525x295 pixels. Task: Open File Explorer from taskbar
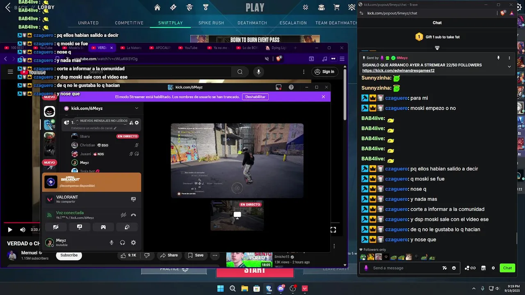pos(244,288)
